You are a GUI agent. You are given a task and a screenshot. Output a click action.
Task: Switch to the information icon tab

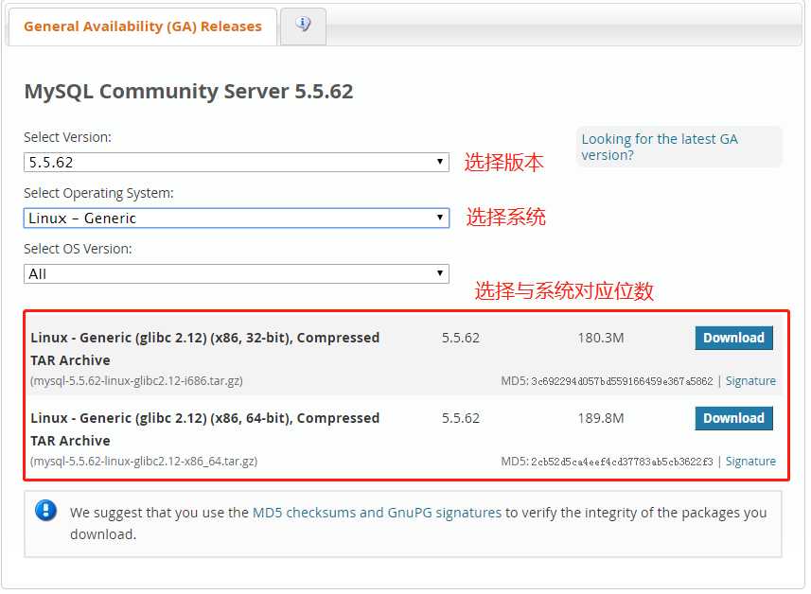pos(303,25)
